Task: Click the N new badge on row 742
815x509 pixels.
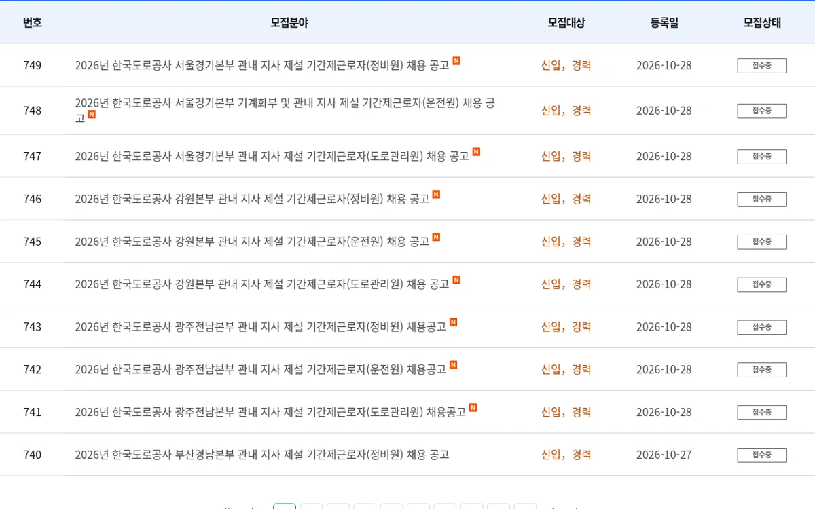Action: [453, 365]
